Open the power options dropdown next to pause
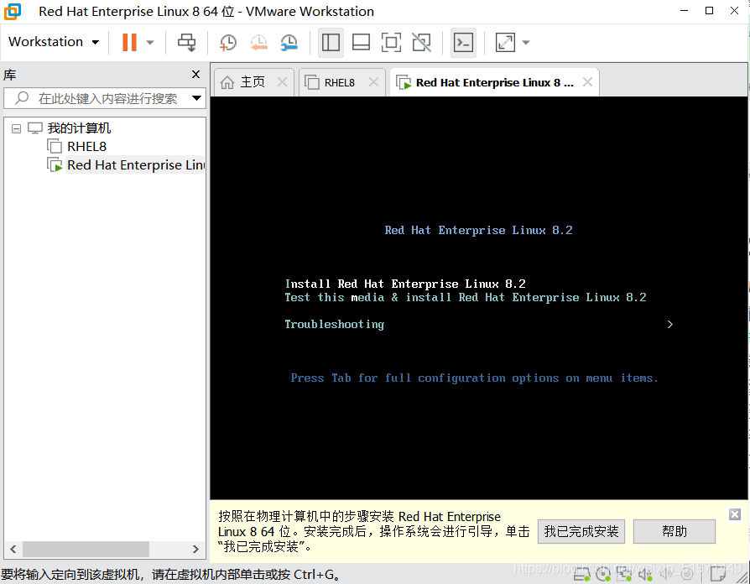750x584 pixels. click(x=150, y=43)
